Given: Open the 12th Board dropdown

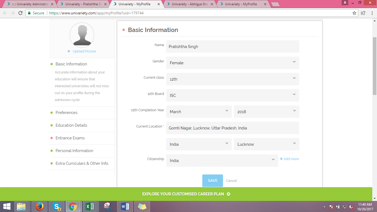Looking at the screenshot, I should coord(233,96).
